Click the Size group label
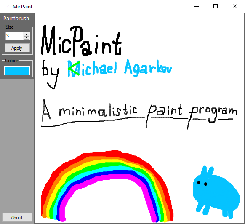This screenshot has width=245, height=224. point(10,27)
